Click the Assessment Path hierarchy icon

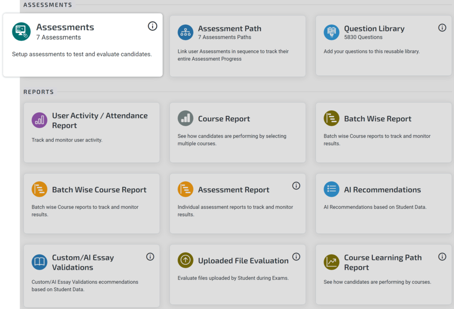[x=185, y=32]
